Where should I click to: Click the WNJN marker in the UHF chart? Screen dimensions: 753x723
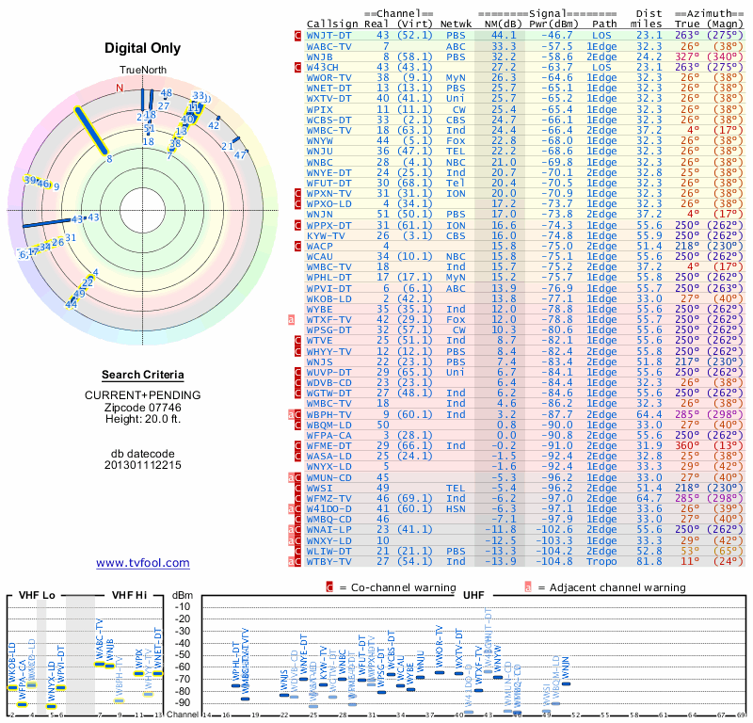tap(567, 683)
